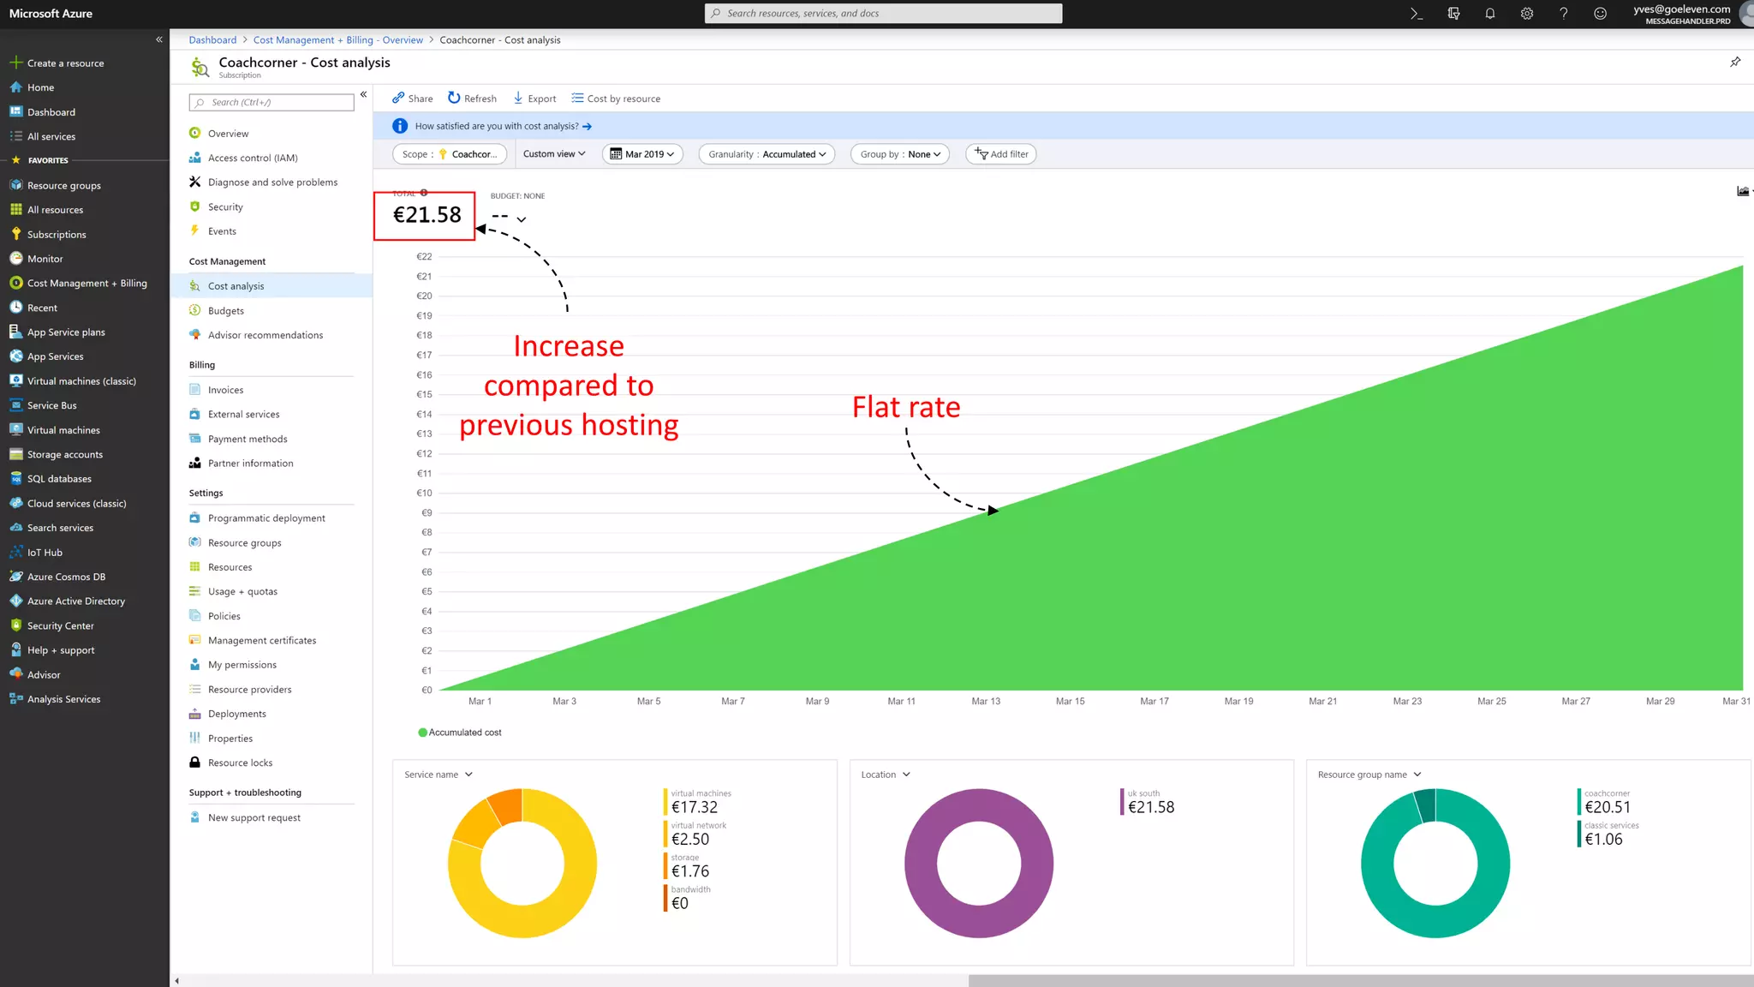Click coachcorner teal legend swatch
The height and width of the screenshot is (987, 1754).
[x=1579, y=801]
